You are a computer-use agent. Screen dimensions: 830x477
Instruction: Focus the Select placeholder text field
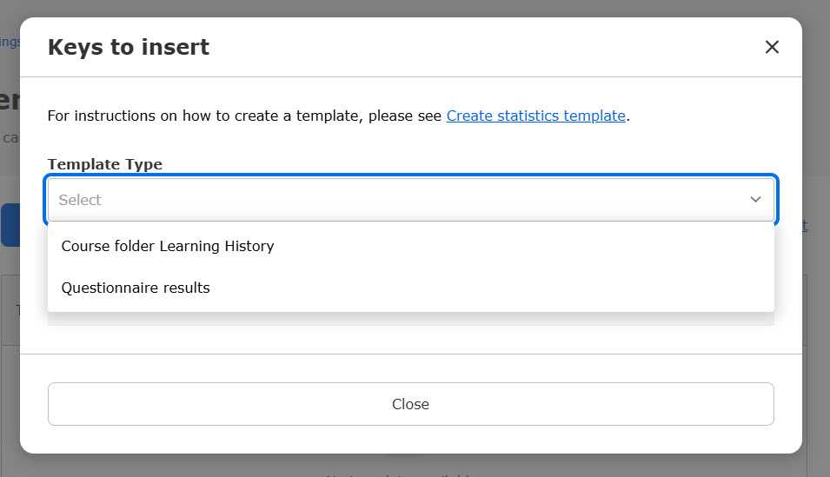pyautogui.click(x=81, y=200)
